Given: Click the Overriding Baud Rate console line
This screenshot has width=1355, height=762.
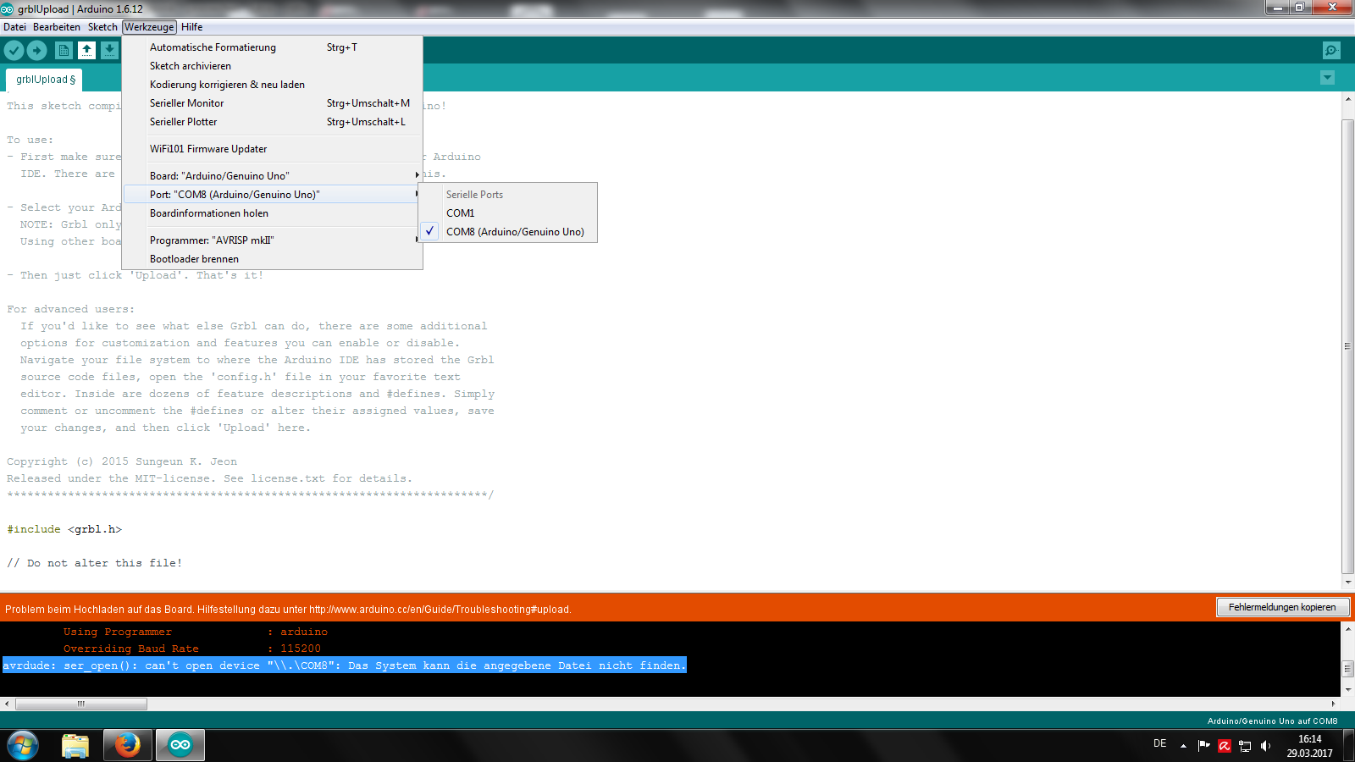Looking at the screenshot, I should pyautogui.click(x=192, y=649).
